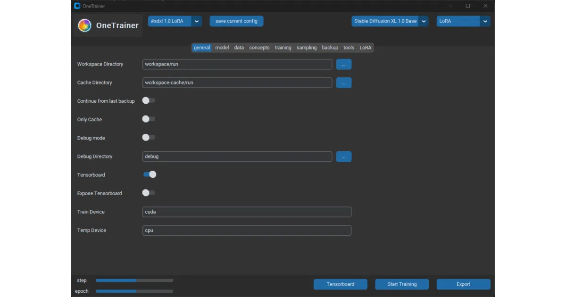The height and width of the screenshot is (297, 566).
Task: Click the step progress bar
Action: point(134,280)
